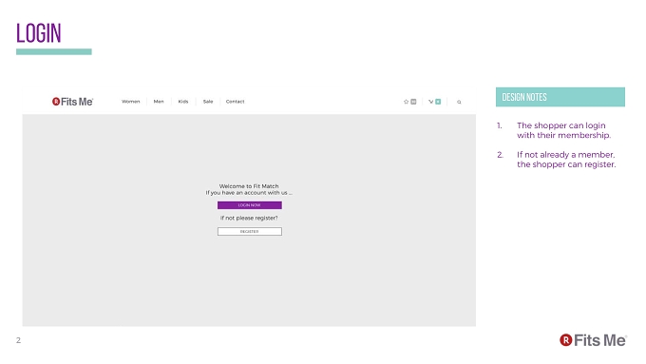The width and height of the screenshot is (646, 364).
Task: Click the Welcome to Fit Match text
Action: click(249, 186)
